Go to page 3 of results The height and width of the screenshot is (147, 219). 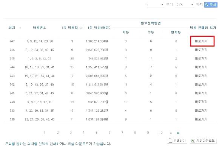71,133
